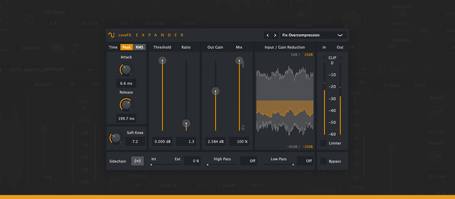Viewport: 455px width, 199px height.
Task: Click background Sidechain listen icon
Action: pos(56,48)
